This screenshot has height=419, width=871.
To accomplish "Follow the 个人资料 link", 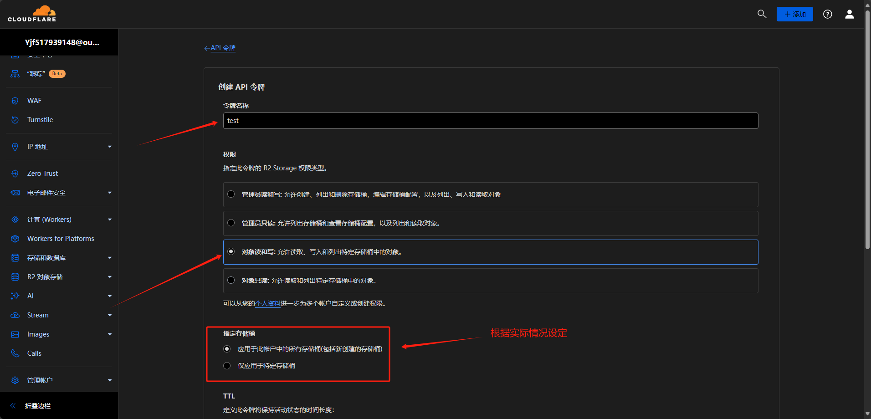I will coord(268,303).
